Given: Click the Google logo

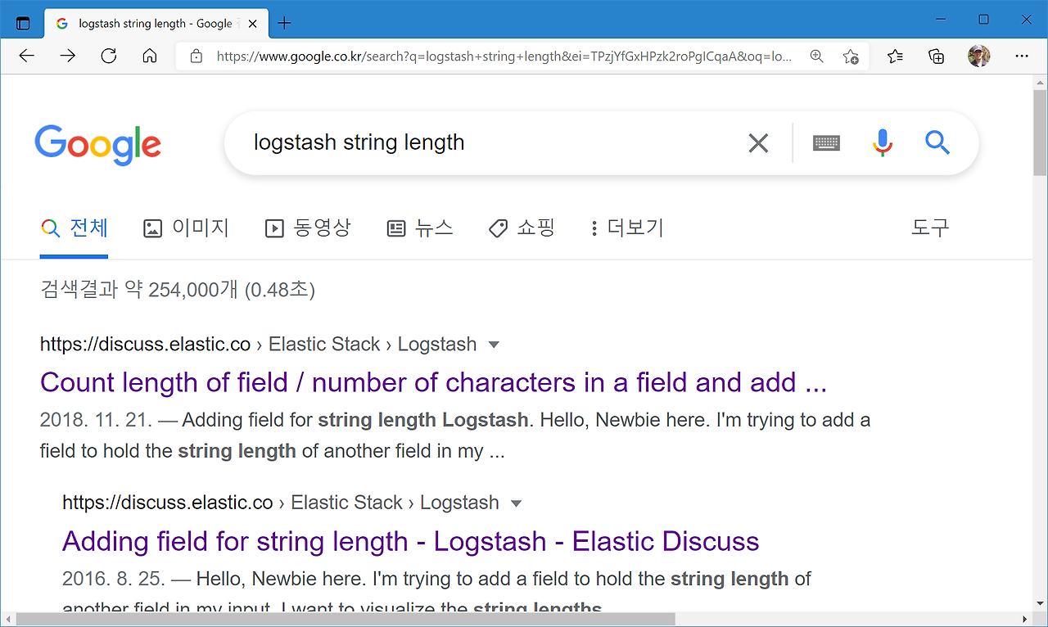Looking at the screenshot, I should click(98, 146).
